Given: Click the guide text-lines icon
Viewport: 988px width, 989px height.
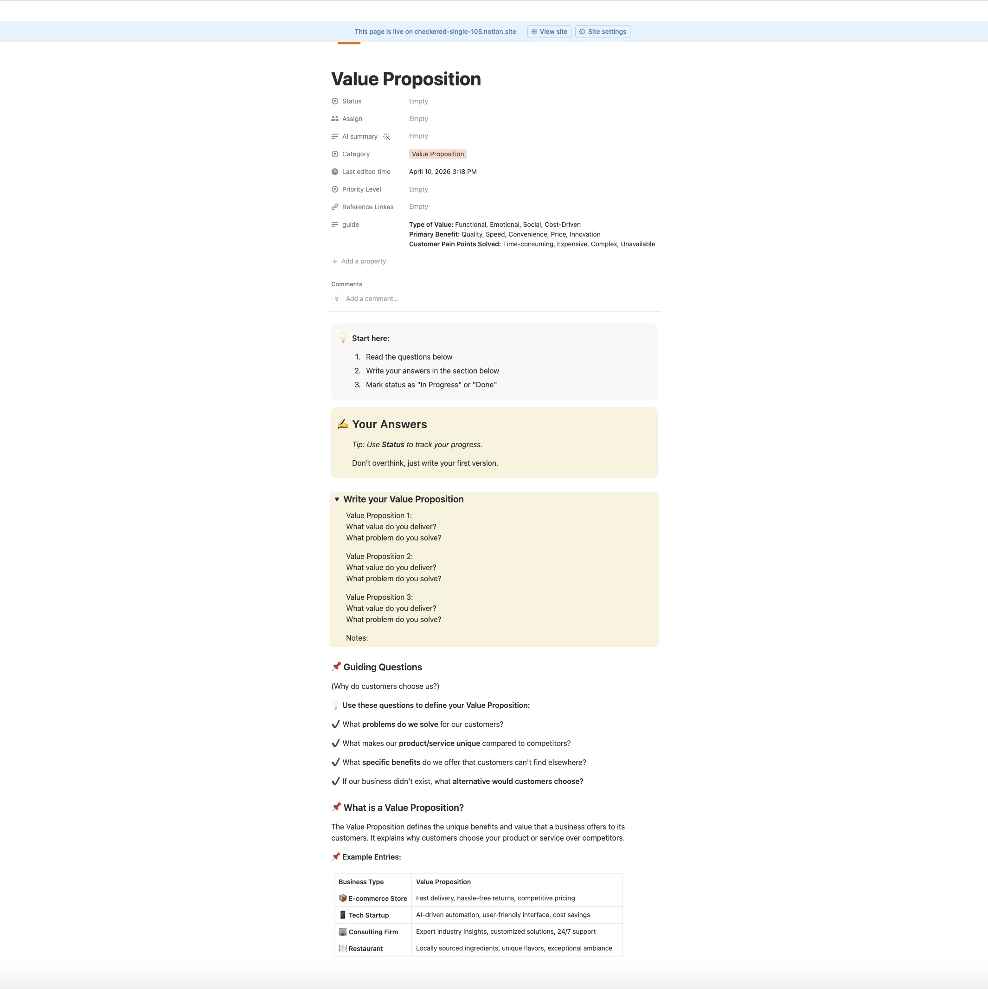Looking at the screenshot, I should 335,224.
